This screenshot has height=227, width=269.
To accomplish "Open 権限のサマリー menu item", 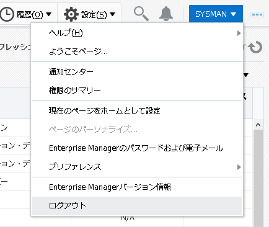I will point(137,90).
